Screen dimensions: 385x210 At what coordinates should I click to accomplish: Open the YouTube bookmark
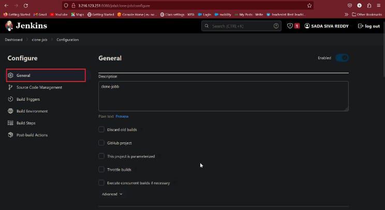tap(58, 14)
